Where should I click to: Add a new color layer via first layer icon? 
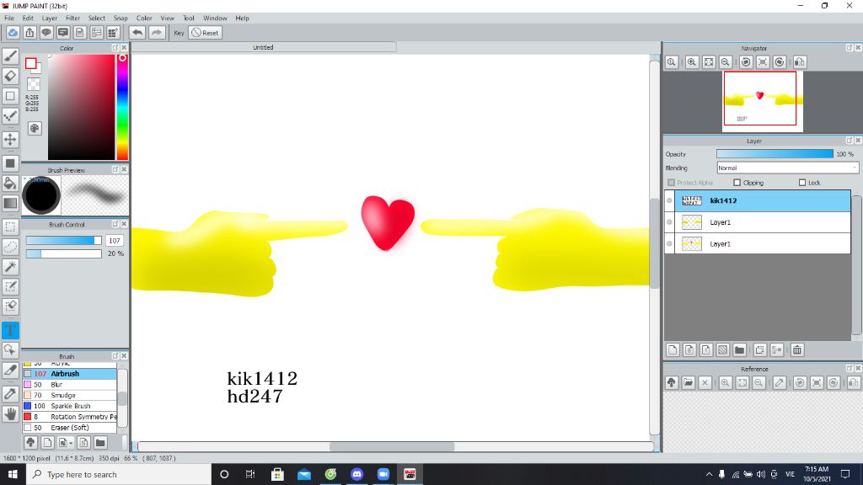[673, 349]
